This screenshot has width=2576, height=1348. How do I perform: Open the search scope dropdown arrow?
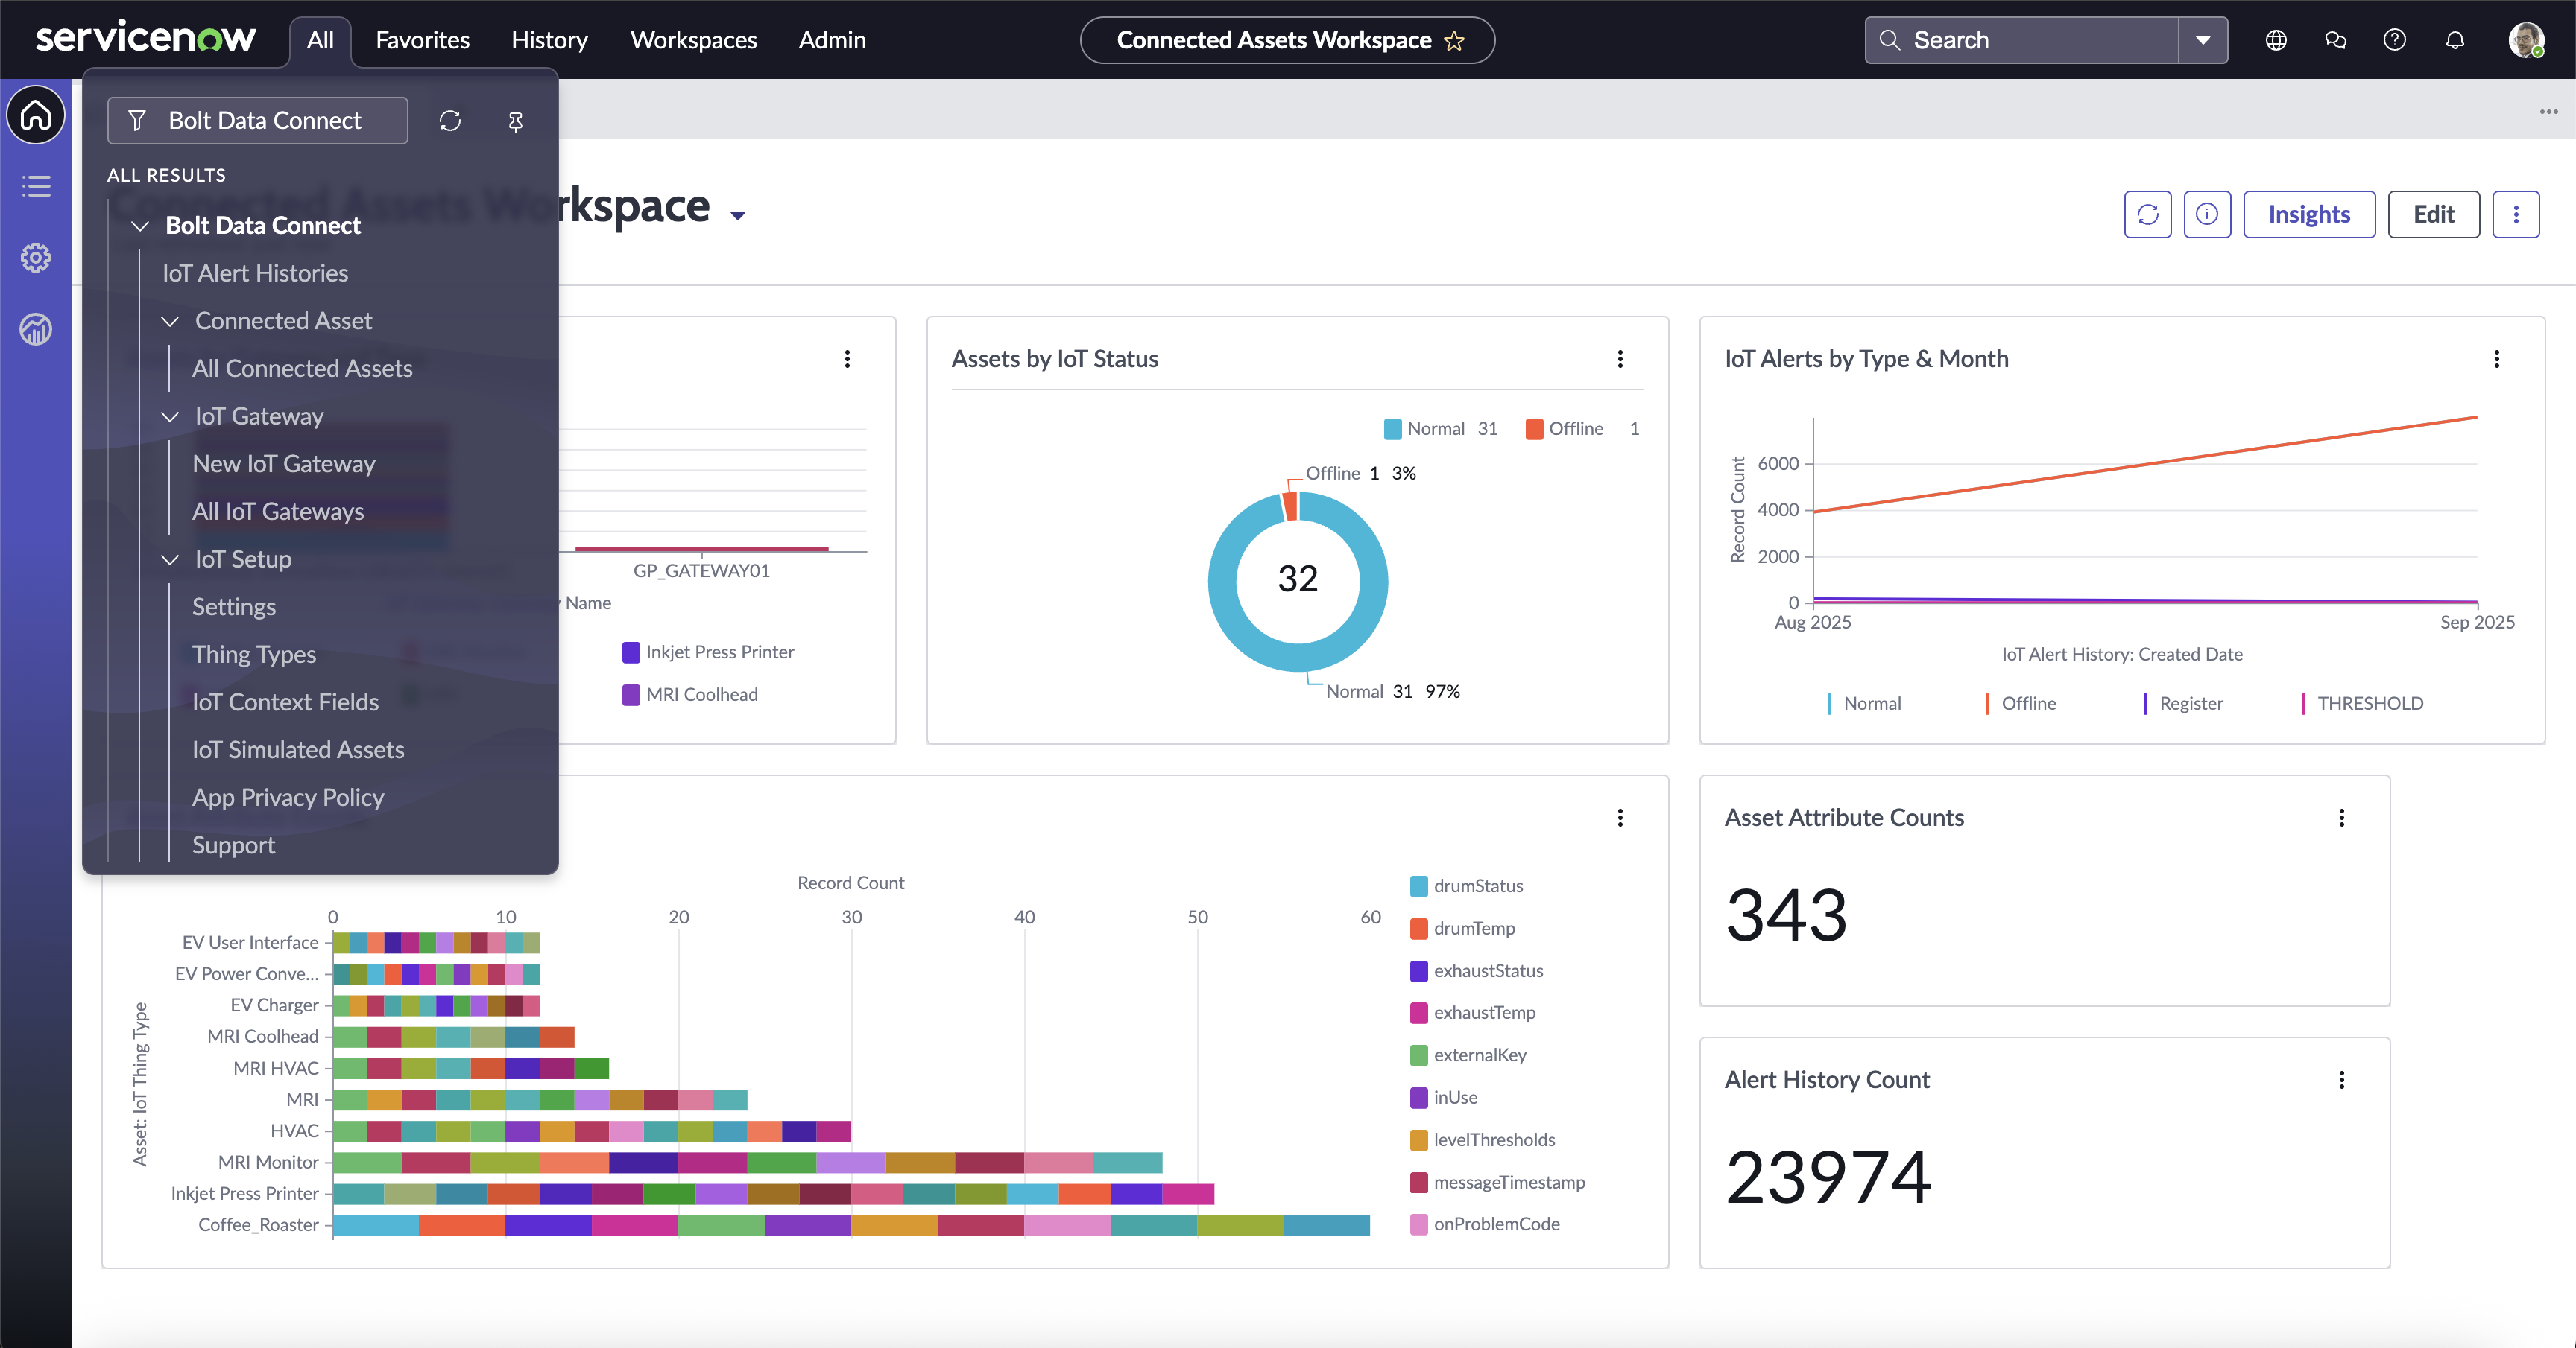(2203, 40)
